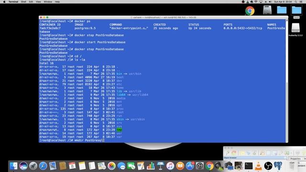Open Messages speech bubble icon in Dock
The height and width of the screenshot is (172, 306).
coord(121,166)
